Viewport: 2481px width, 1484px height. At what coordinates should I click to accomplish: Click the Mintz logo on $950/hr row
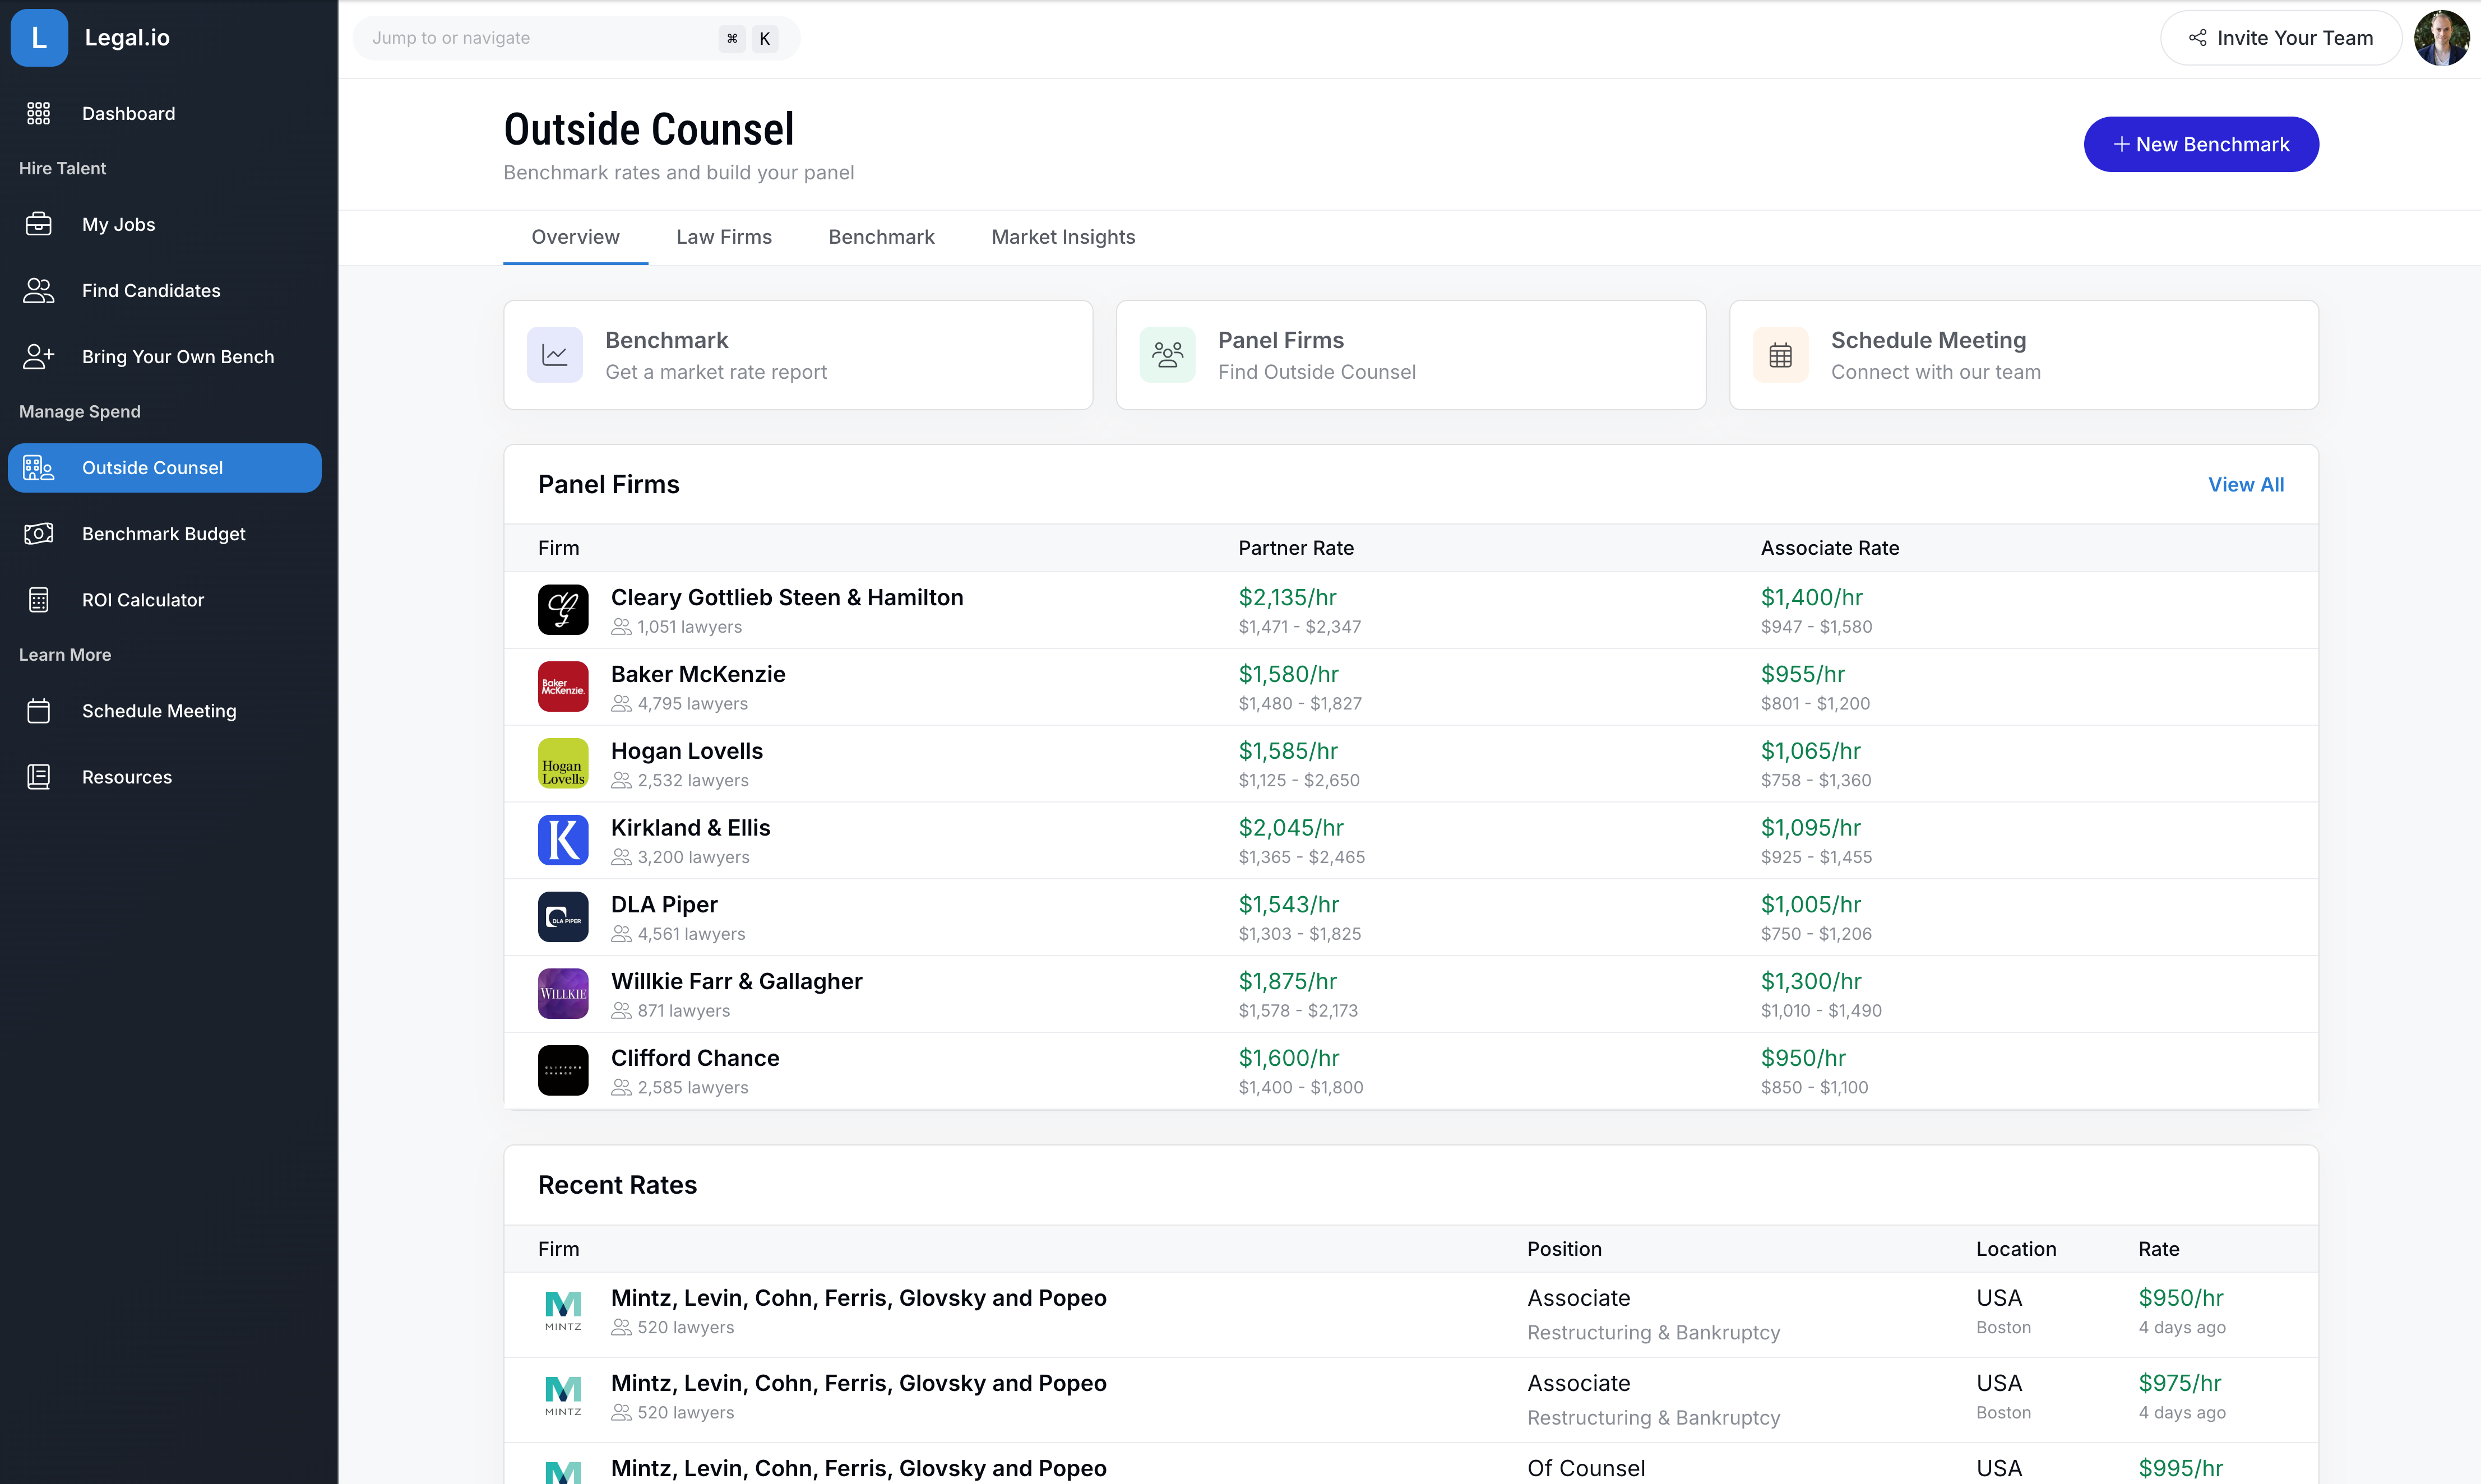(563, 1311)
